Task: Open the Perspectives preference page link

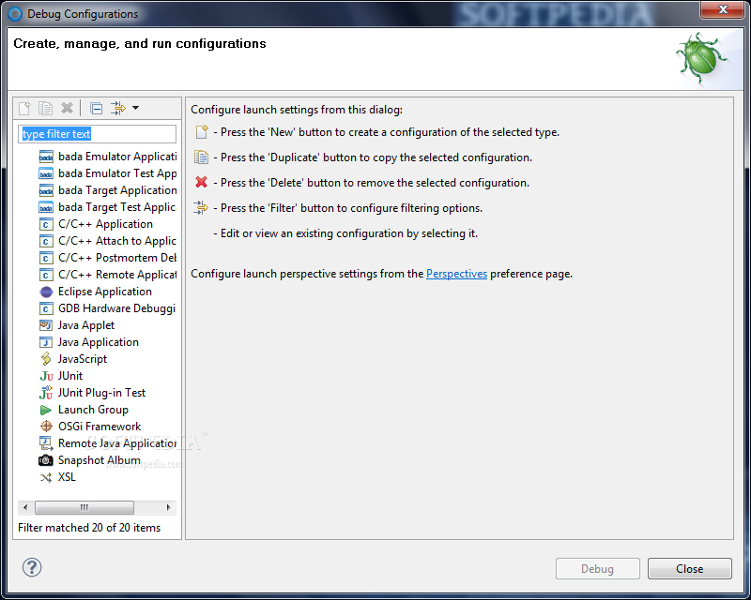Action: [456, 274]
